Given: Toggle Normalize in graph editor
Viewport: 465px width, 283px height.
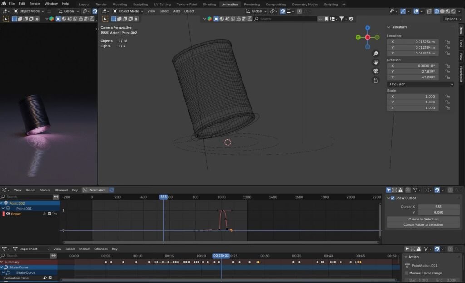Looking at the screenshot, I should pyautogui.click(x=94, y=190).
